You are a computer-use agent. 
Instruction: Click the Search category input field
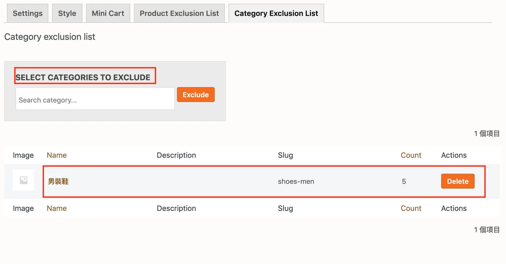(x=95, y=99)
